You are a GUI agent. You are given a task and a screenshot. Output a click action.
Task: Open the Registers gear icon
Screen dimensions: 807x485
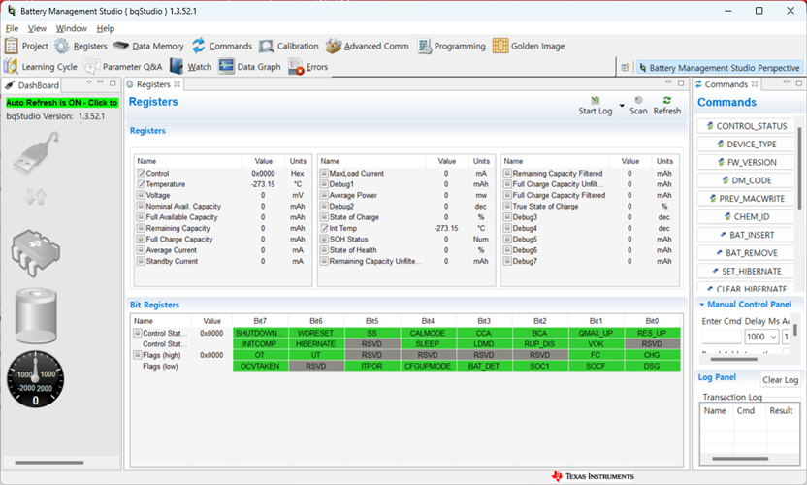point(62,46)
